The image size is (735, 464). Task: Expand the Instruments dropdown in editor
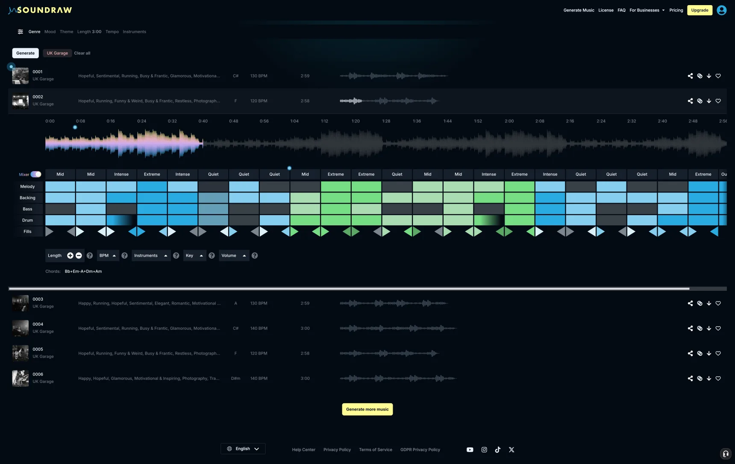pos(151,256)
